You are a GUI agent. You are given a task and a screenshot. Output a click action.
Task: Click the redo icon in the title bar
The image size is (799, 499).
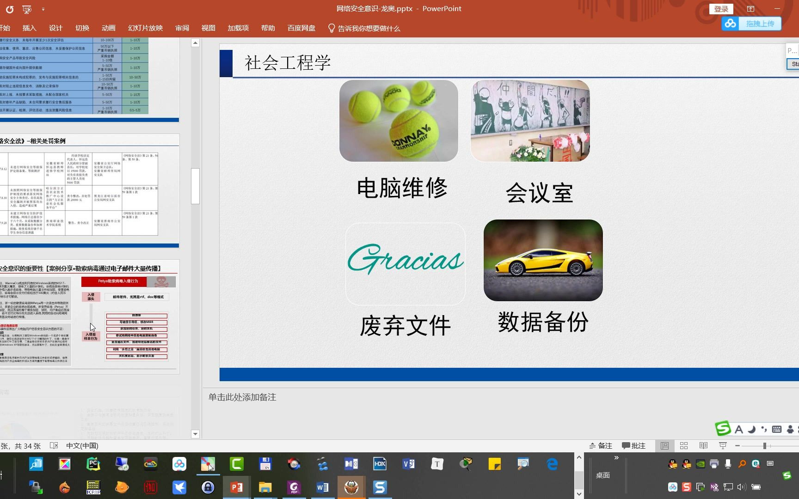[10, 9]
